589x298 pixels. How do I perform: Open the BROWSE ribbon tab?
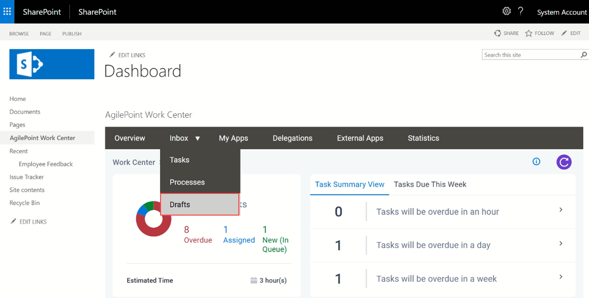pos(19,34)
